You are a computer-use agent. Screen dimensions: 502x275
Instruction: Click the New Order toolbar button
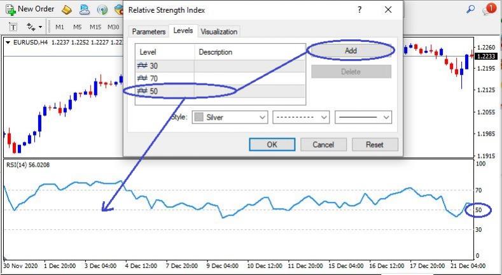[30, 10]
